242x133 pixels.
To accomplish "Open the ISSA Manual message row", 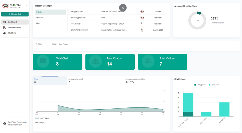I will click(118, 24).
